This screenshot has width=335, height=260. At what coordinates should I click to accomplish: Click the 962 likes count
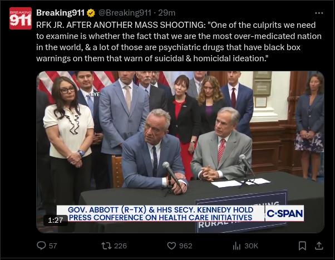point(186,246)
